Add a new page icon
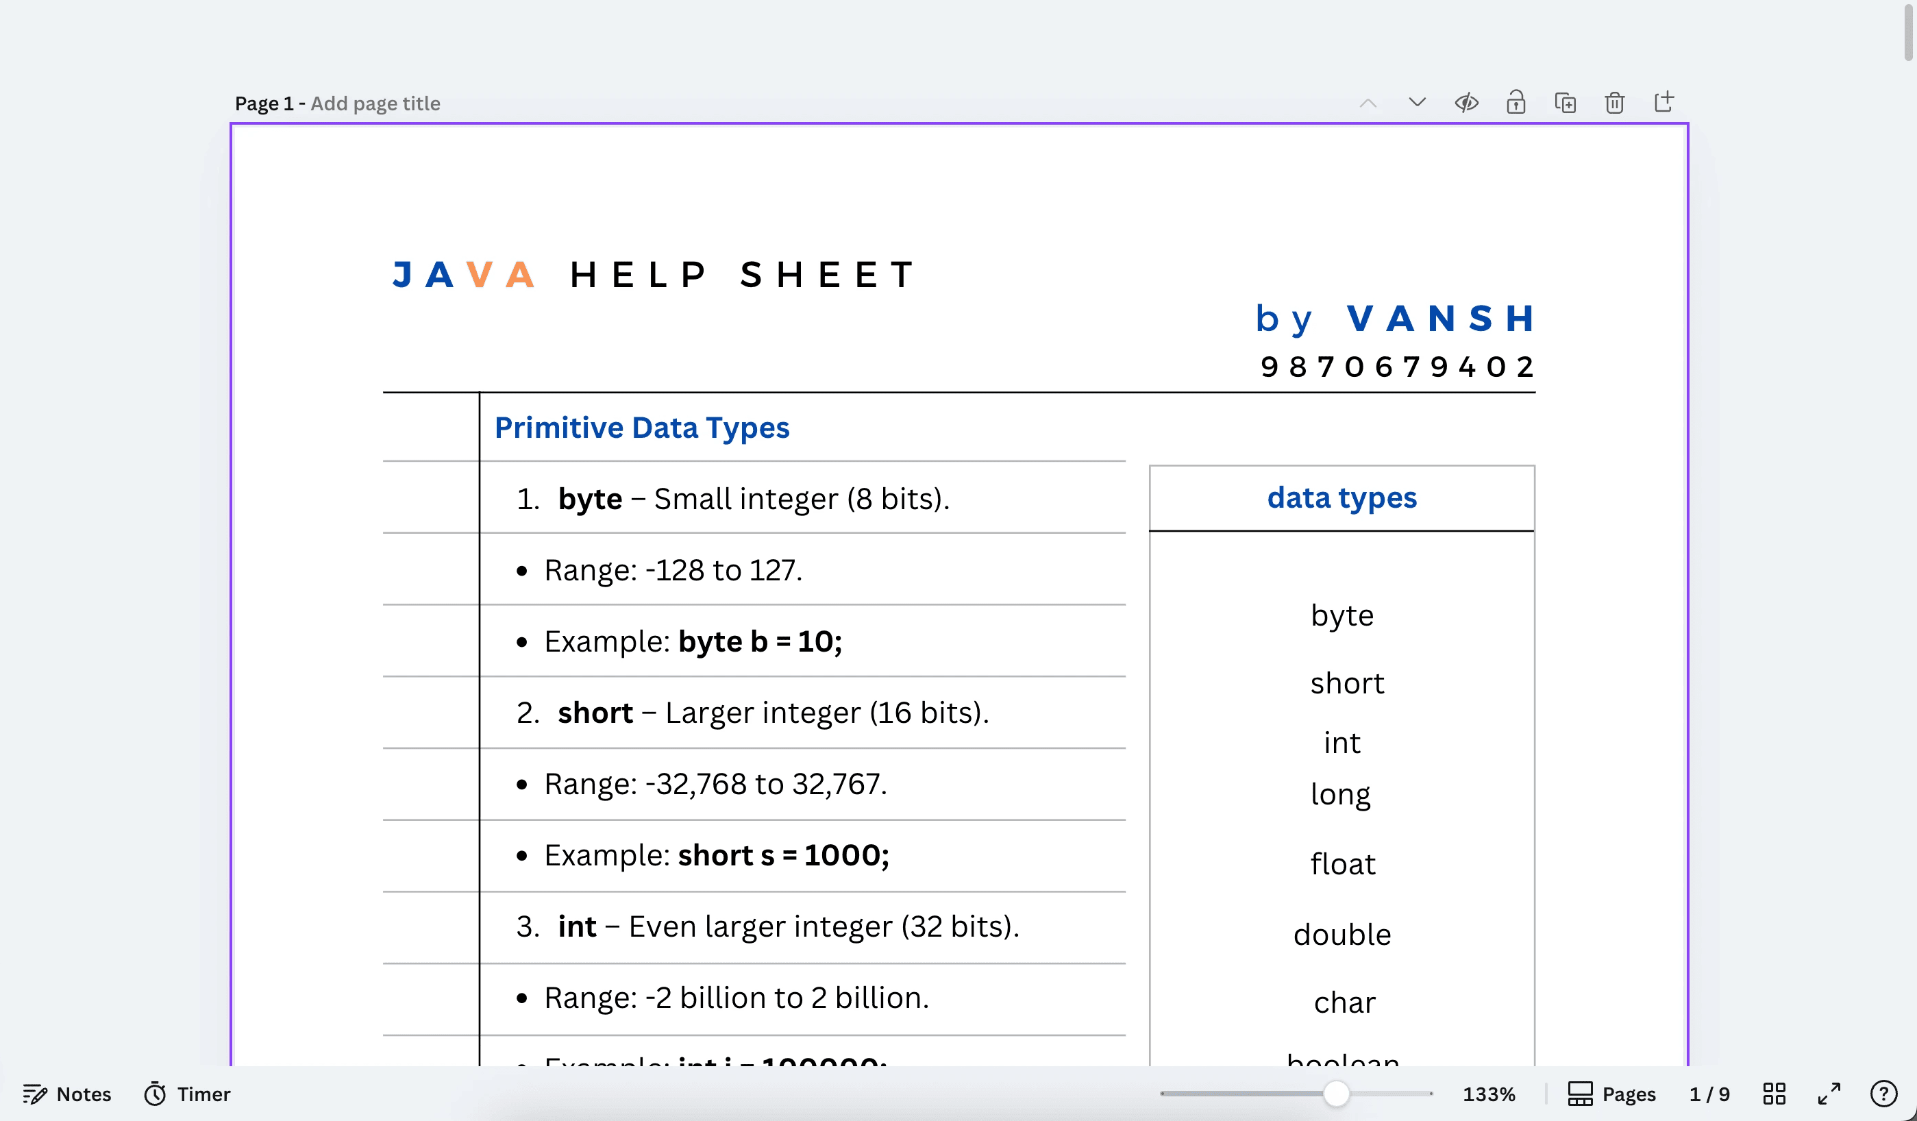1917x1121 pixels. pyautogui.click(x=1664, y=102)
